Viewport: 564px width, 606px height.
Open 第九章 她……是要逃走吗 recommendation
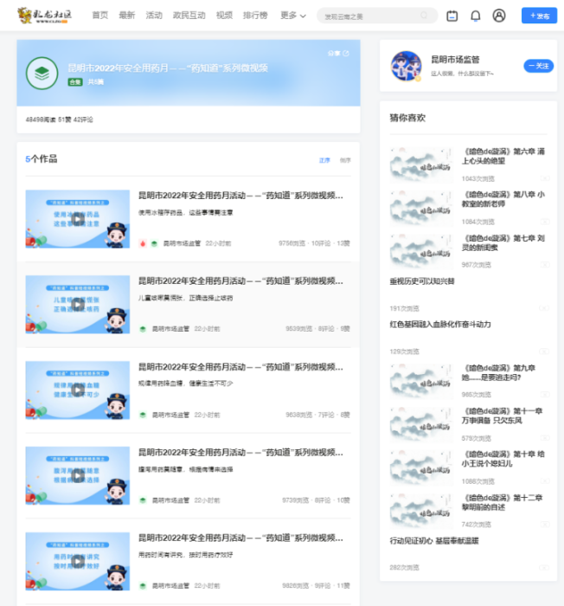[x=498, y=372]
